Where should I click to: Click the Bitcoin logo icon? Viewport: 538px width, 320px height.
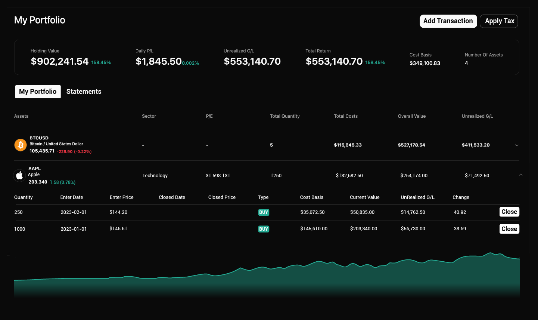pyautogui.click(x=21, y=145)
